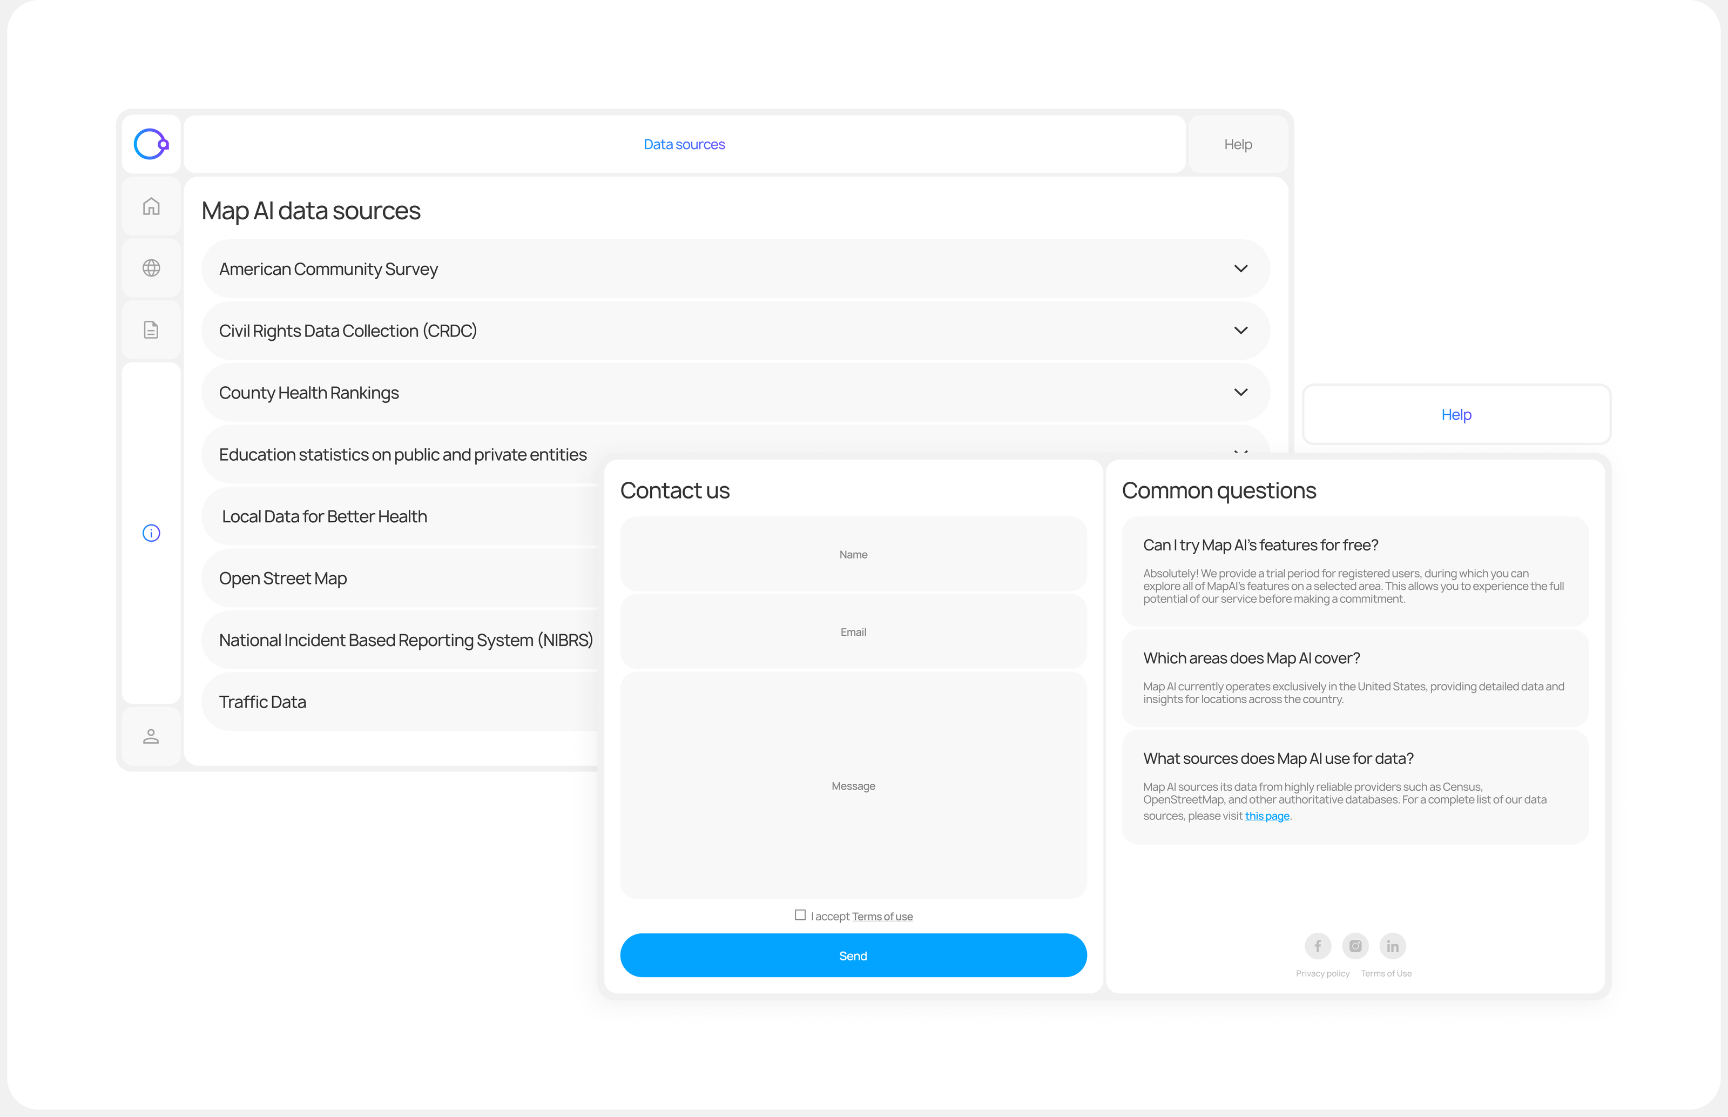Open the user profile sidebar icon
1728x1117 pixels.
coord(151,736)
